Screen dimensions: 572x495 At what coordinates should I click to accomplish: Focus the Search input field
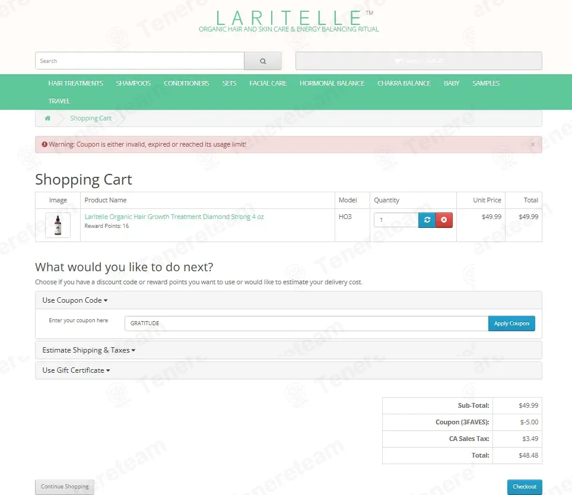(x=139, y=61)
